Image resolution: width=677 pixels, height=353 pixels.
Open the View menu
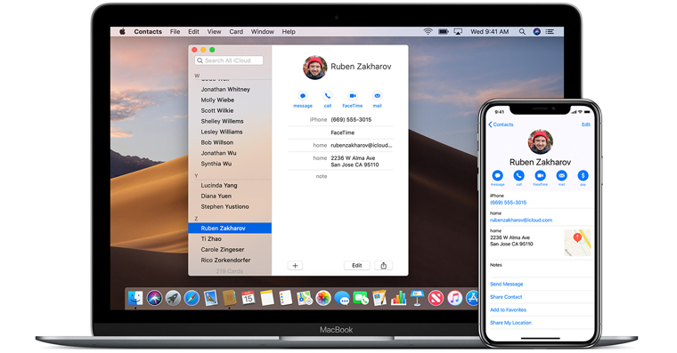coord(214,31)
